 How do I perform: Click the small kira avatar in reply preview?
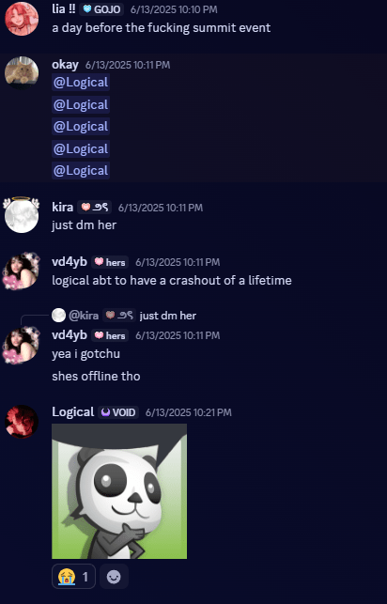[x=58, y=316]
